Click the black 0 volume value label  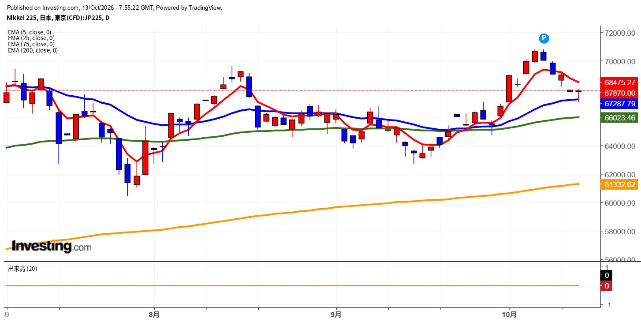point(607,275)
